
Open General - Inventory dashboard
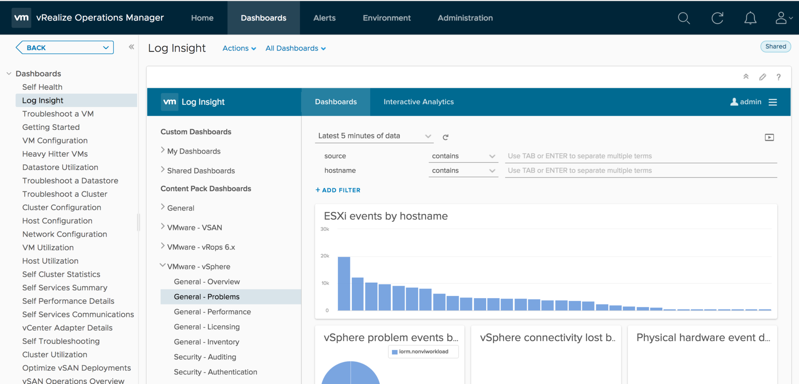tap(206, 342)
